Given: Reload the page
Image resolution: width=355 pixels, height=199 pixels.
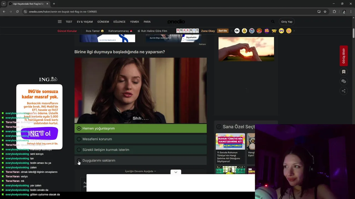Looking at the screenshot, I should click(17, 12).
